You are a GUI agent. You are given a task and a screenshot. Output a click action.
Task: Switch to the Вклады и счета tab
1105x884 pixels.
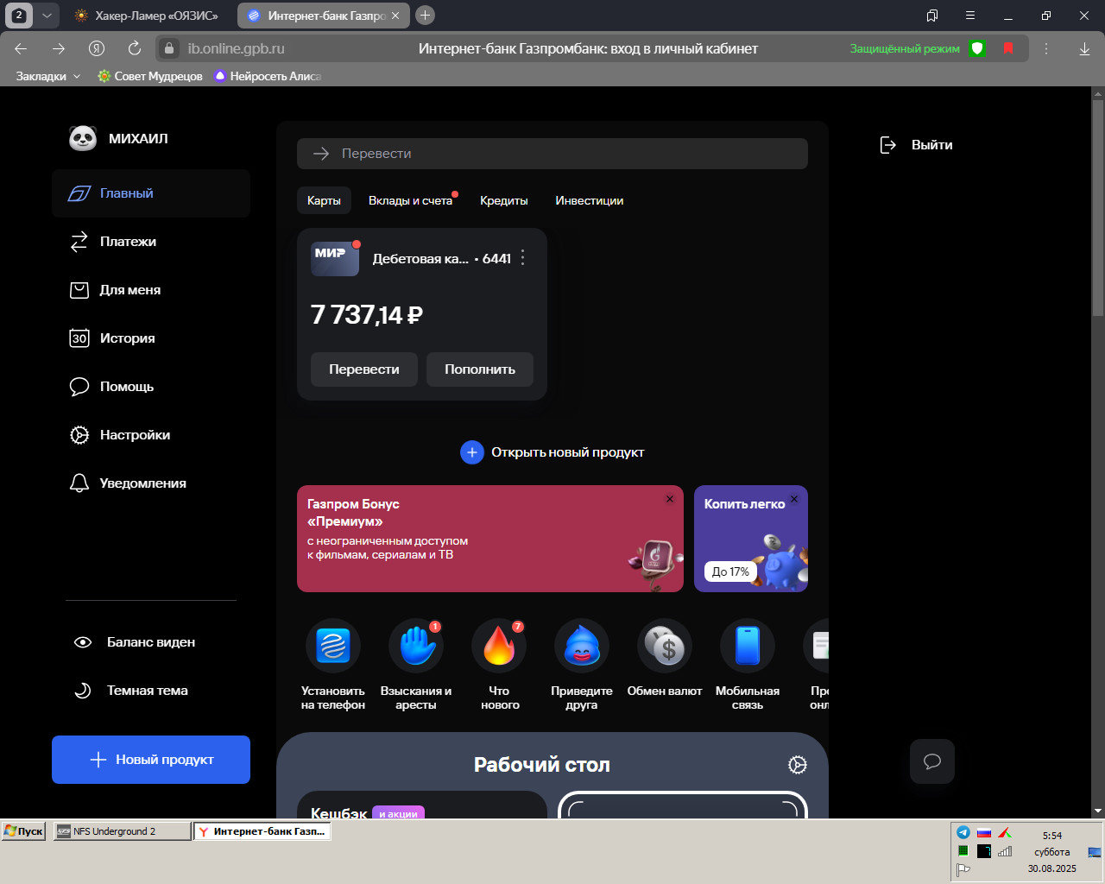(x=411, y=200)
